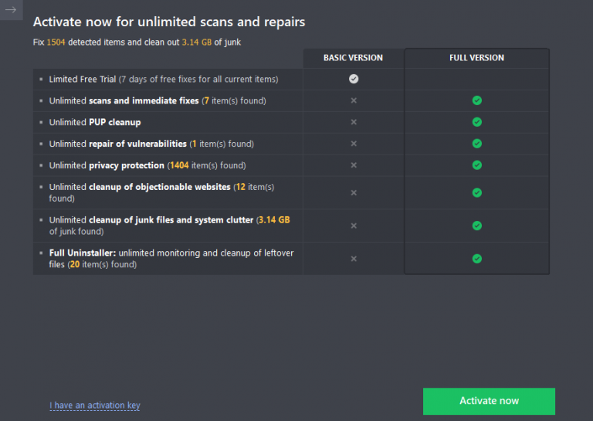This screenshot has height=421, width=593.
Task: Click the arrow icon at top-left corner
Action: 11,10
